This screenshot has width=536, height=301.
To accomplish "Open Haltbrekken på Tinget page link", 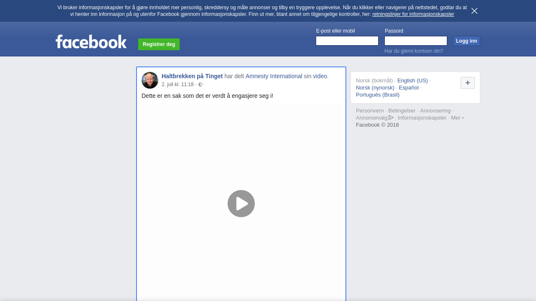I will coord(192,76).
